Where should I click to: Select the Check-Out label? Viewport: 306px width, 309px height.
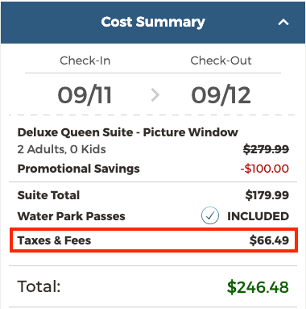tap(221, 61)
